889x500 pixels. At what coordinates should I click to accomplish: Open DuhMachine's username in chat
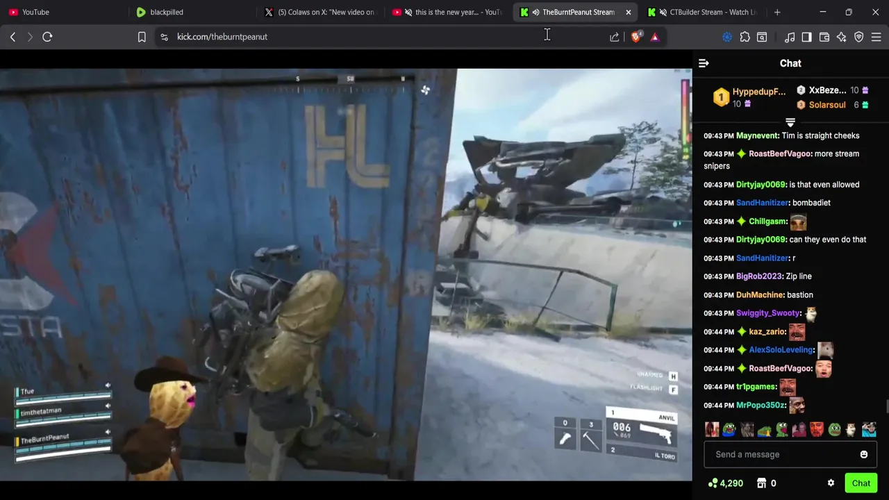tap(759, 295)
